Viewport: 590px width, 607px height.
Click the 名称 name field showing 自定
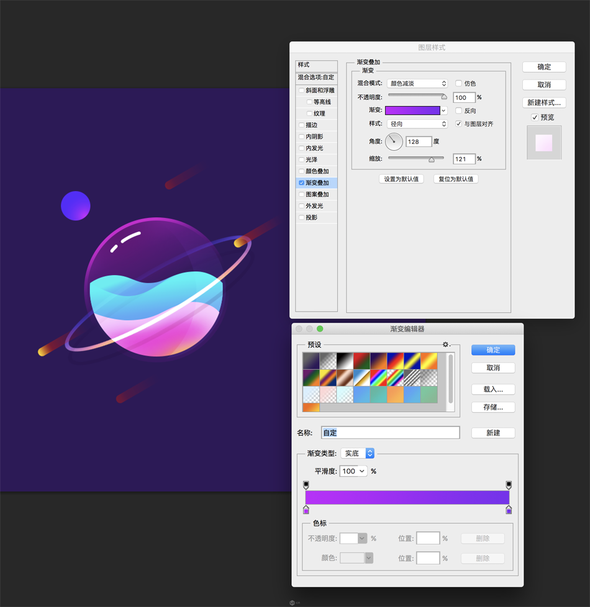[391, 433]
